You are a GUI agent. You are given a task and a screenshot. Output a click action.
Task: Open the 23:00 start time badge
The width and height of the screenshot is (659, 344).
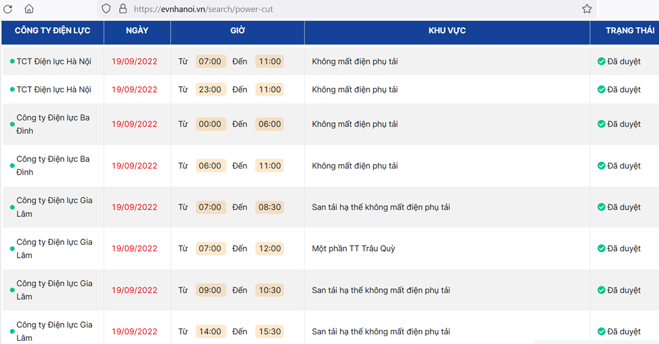click(210, 89)
